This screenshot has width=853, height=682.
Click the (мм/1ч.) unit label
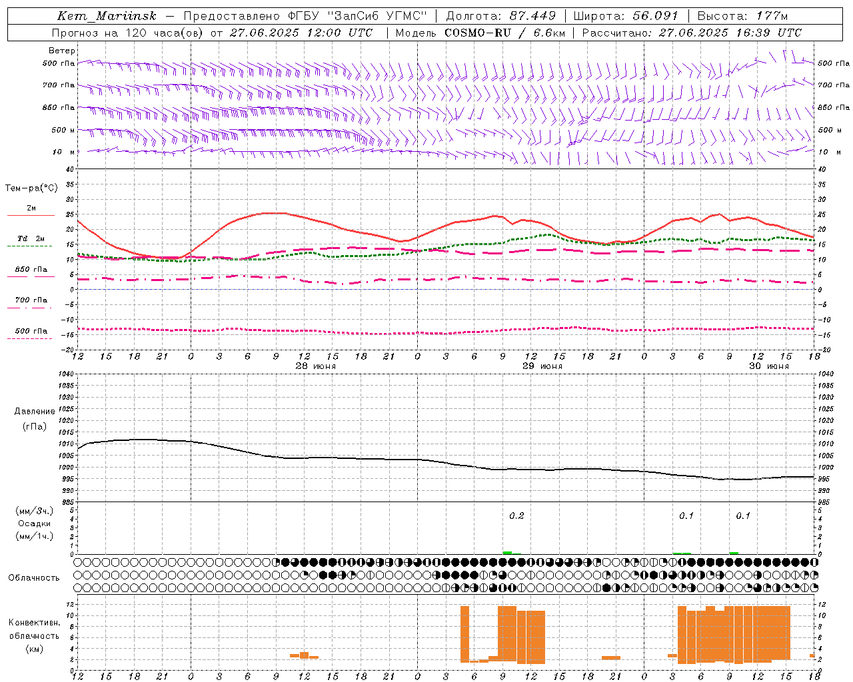tap(35, 536)
